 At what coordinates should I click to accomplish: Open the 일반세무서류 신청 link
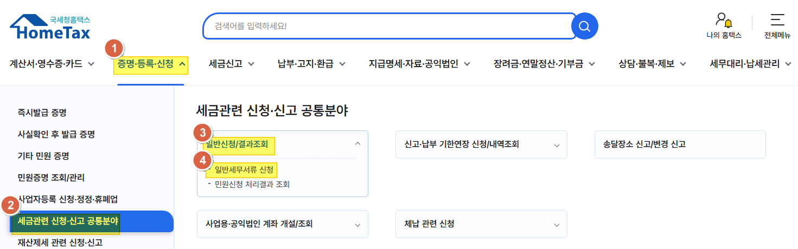244,171
